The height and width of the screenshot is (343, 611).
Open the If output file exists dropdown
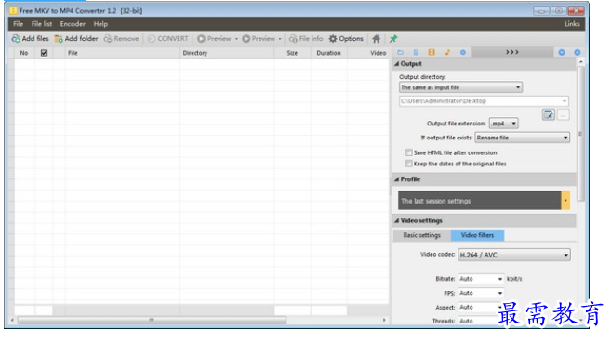[x=522, y=138]
